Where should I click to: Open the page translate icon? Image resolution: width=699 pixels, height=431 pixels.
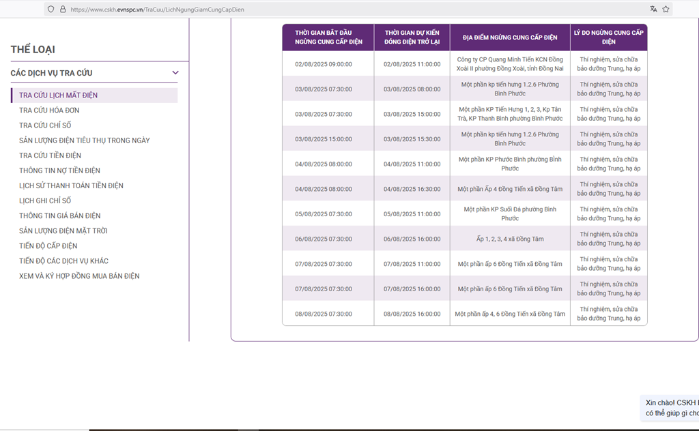point(653,9)
